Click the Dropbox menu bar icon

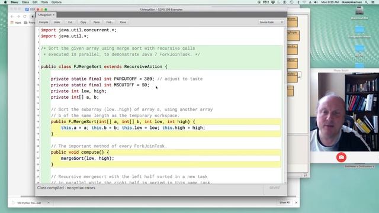click(x=273, y=2)
